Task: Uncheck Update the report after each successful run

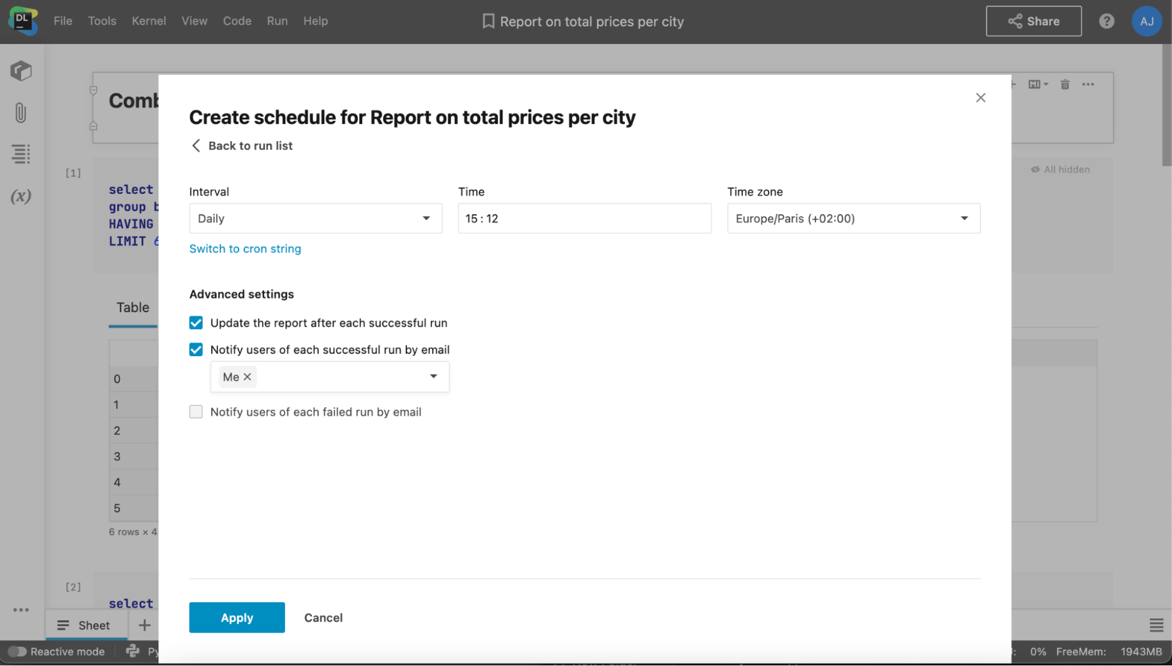Action: [196, 323]
